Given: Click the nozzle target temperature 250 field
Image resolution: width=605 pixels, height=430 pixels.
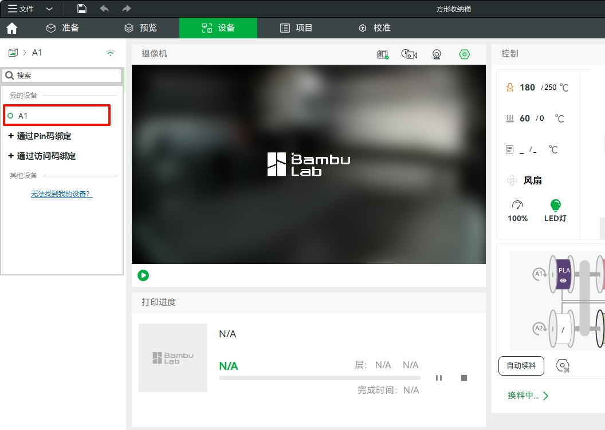Looking at the screenshot, I should pos(550,88).
